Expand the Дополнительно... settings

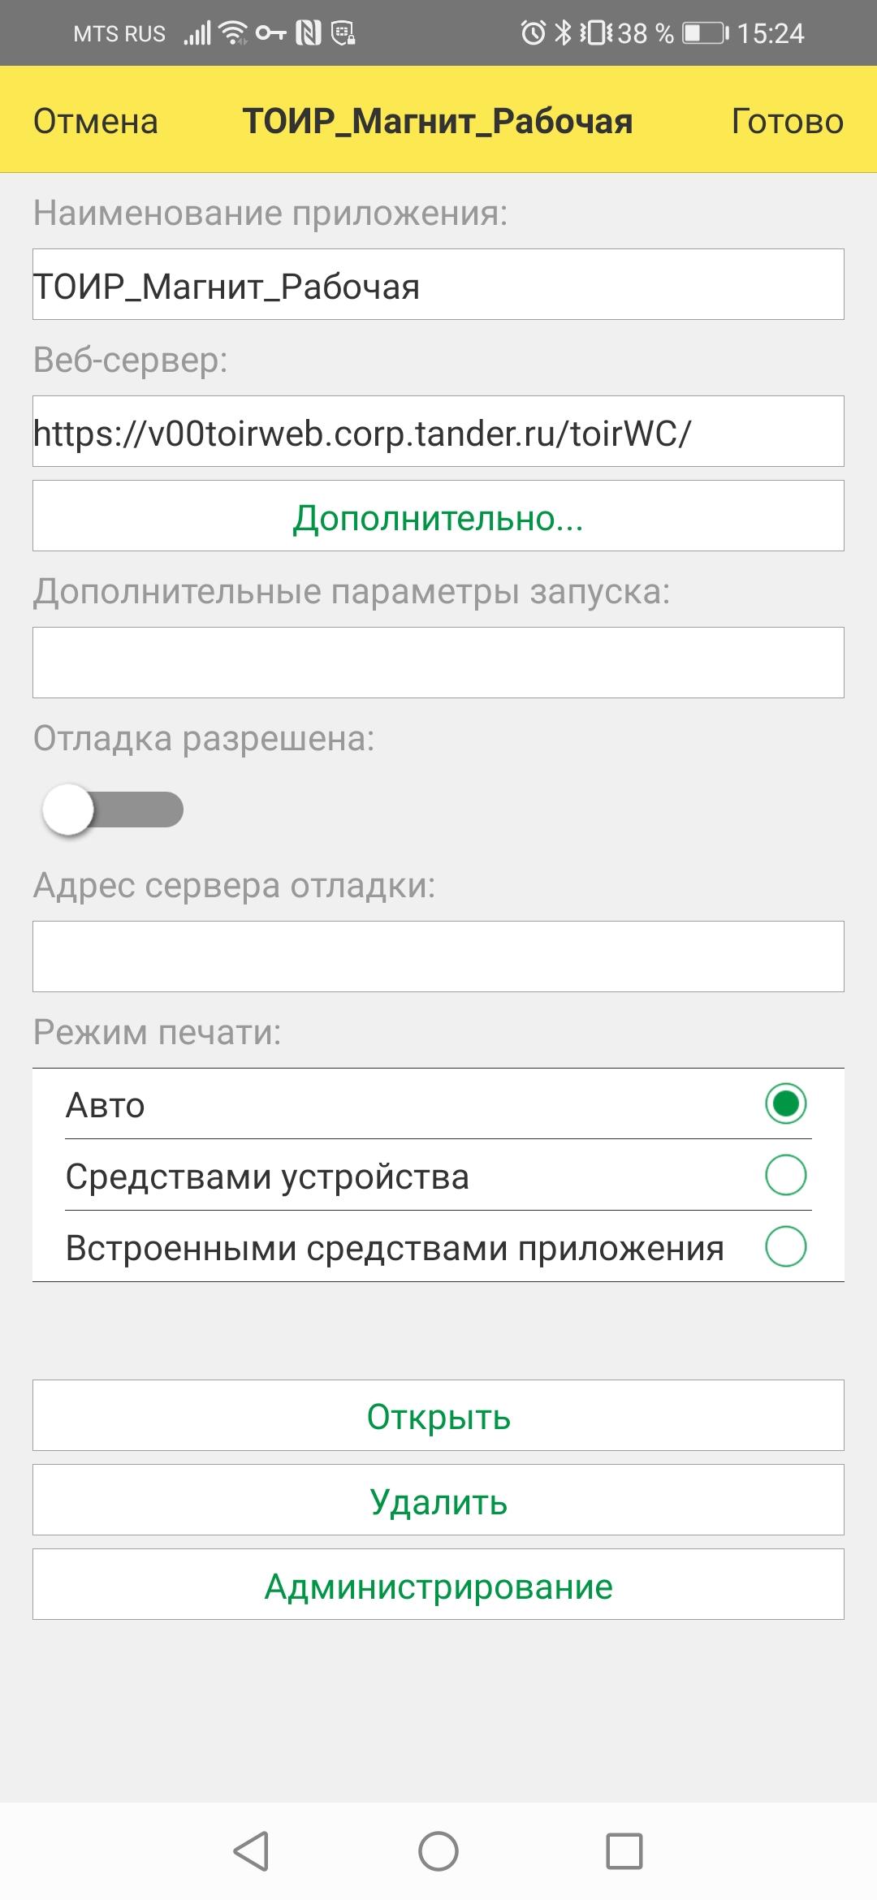click(x=438, y=516)
